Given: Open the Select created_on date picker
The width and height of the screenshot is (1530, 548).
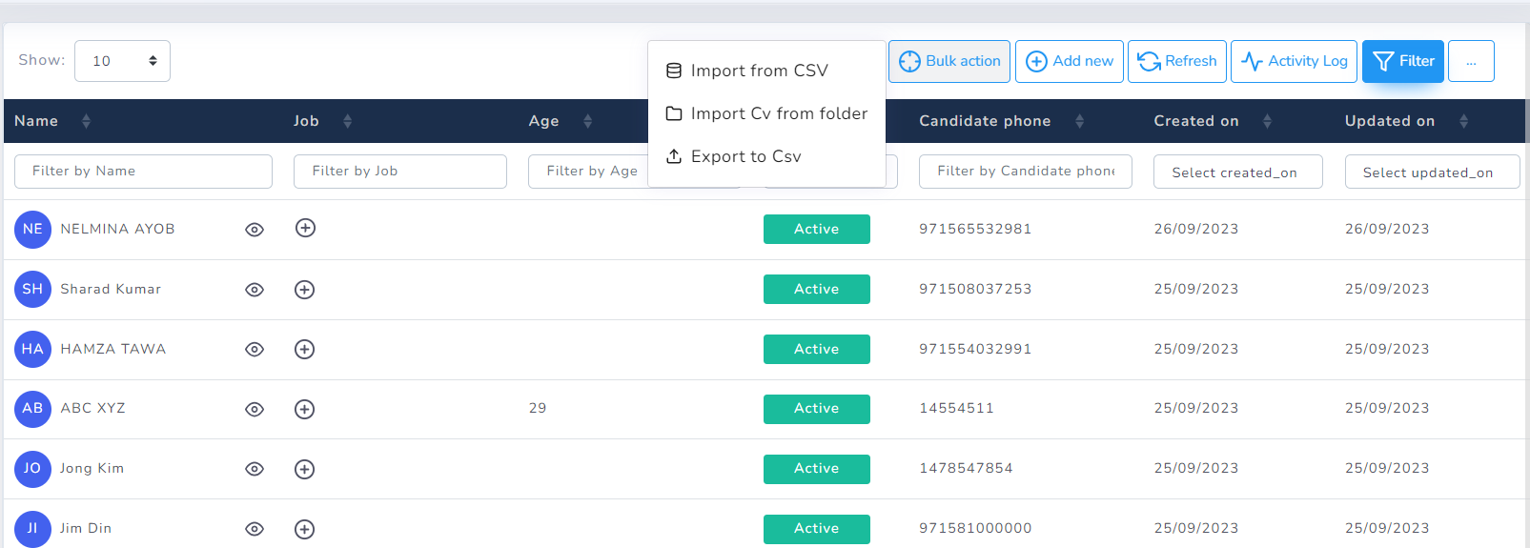Looking at the screenshot, I should click(1237, 173).
